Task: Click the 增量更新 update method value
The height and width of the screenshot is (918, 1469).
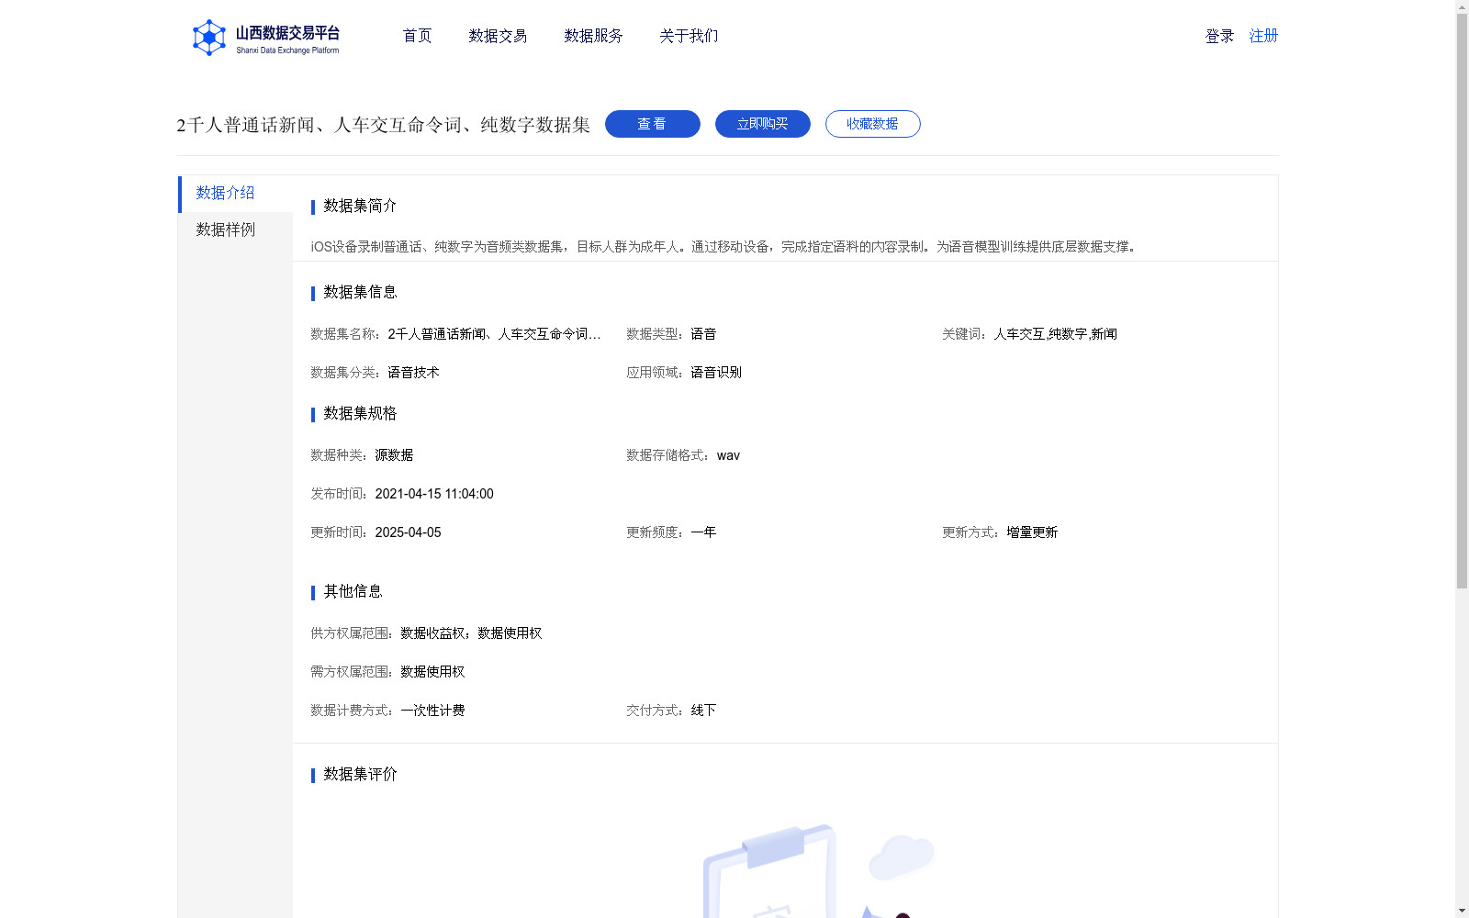Action: point(1032,532)
